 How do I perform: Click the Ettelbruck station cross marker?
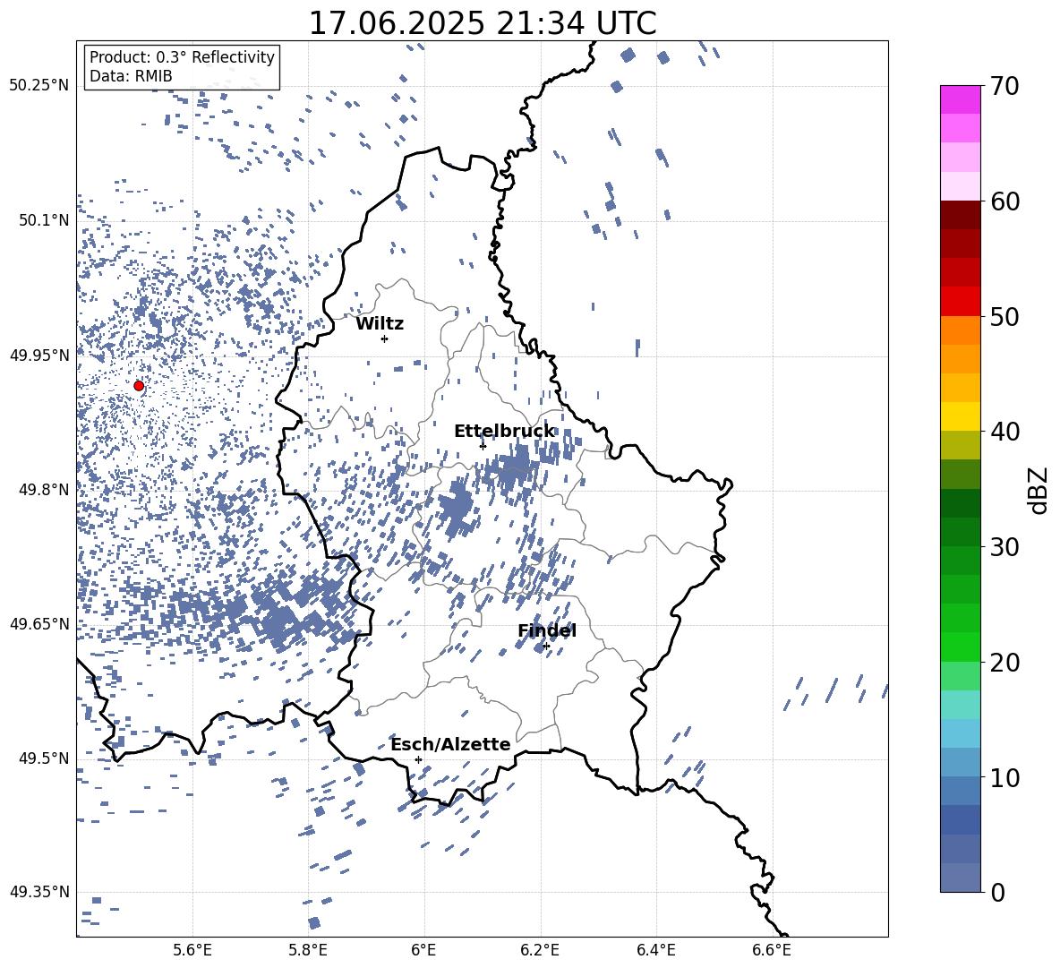point(483,446)
